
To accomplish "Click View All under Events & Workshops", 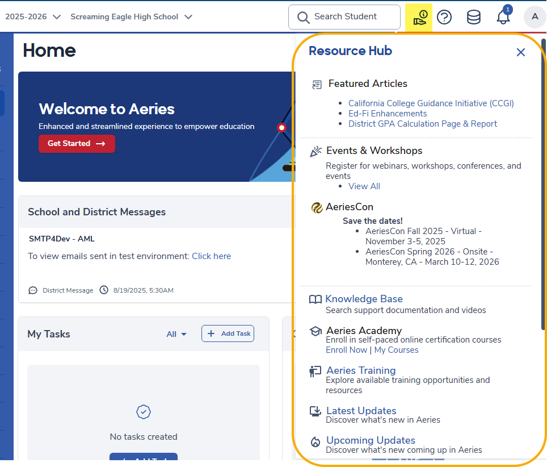I will click(364, 186).
